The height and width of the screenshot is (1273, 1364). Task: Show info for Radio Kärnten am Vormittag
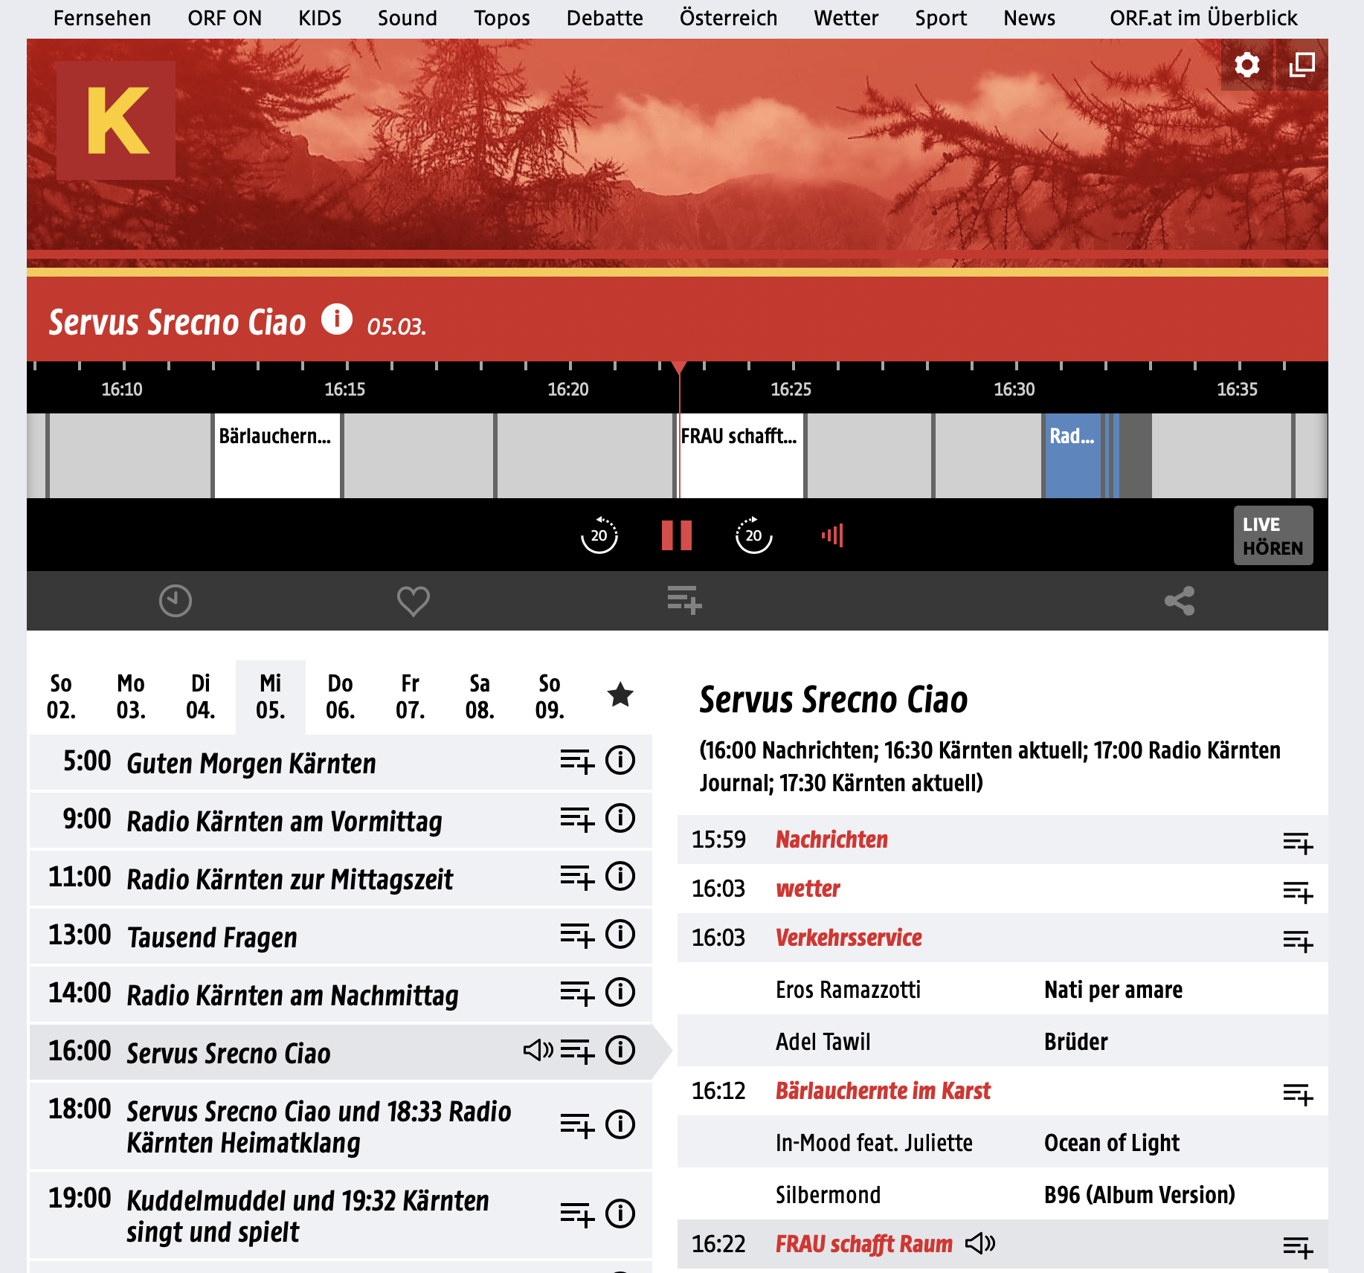[x=620, y=818]
